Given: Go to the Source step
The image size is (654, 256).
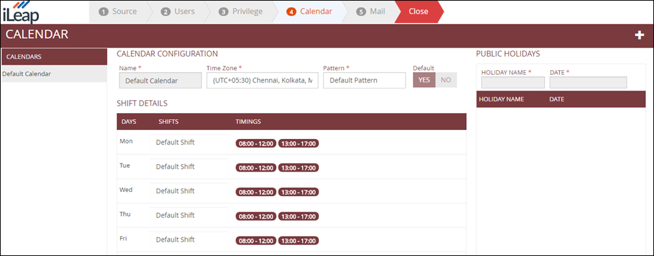Looking at the screenshot, I should click(118, 12).
